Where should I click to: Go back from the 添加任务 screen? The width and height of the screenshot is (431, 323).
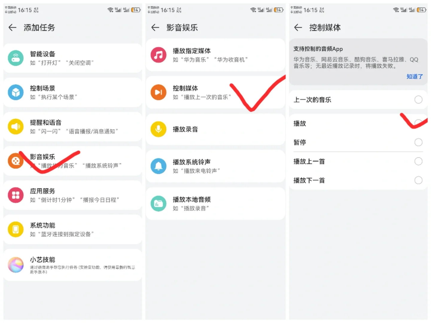(12, 28)
